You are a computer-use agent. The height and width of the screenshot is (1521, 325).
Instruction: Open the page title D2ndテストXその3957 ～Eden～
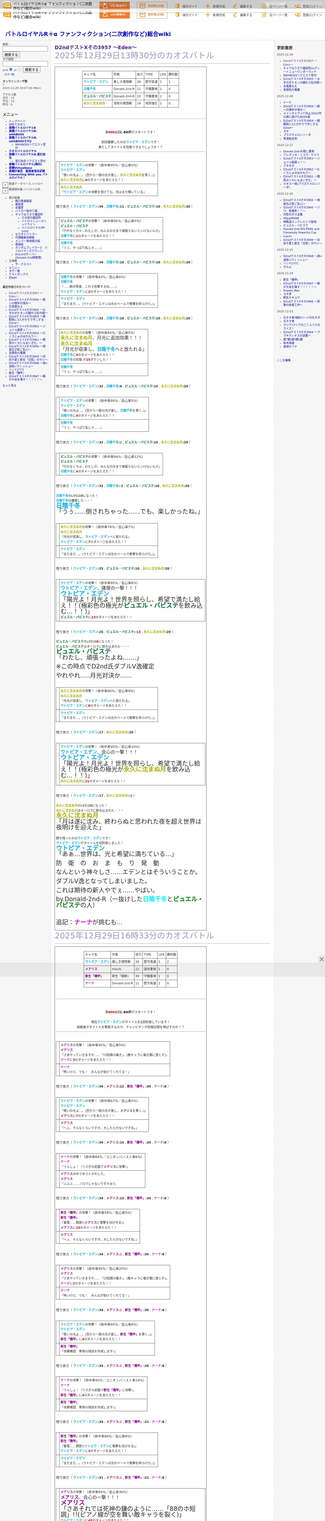[96, 47]
